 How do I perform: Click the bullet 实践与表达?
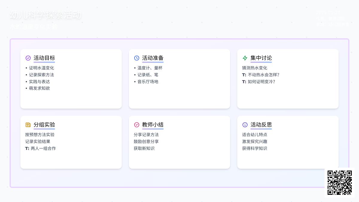tap(39, 82)
